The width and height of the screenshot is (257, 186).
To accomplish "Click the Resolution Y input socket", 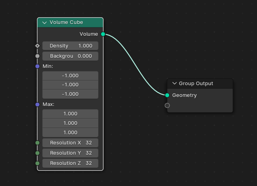I will pos(37,153).
